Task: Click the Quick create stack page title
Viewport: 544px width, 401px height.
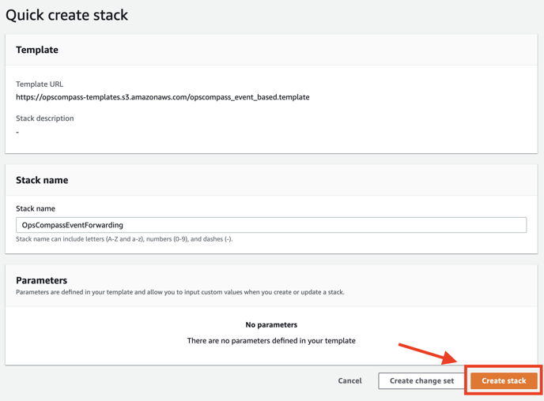Action: click(66, 15)
